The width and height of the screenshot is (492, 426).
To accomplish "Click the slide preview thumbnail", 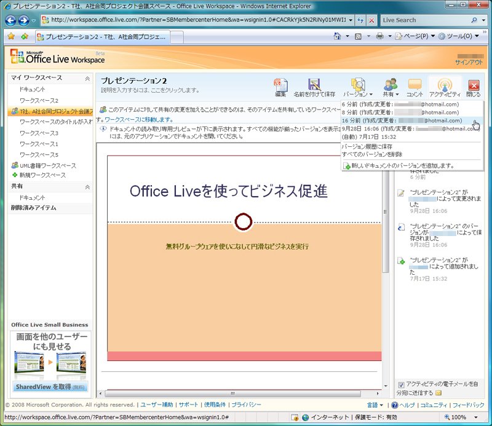I will pyautogui.click(x=244, y=258).
